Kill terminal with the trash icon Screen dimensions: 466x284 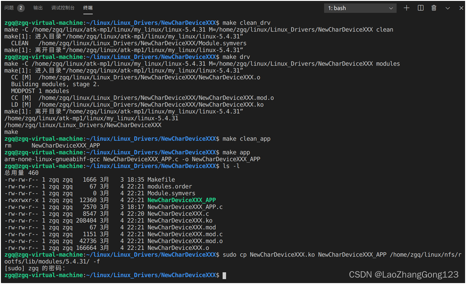[x=434, y=8]
